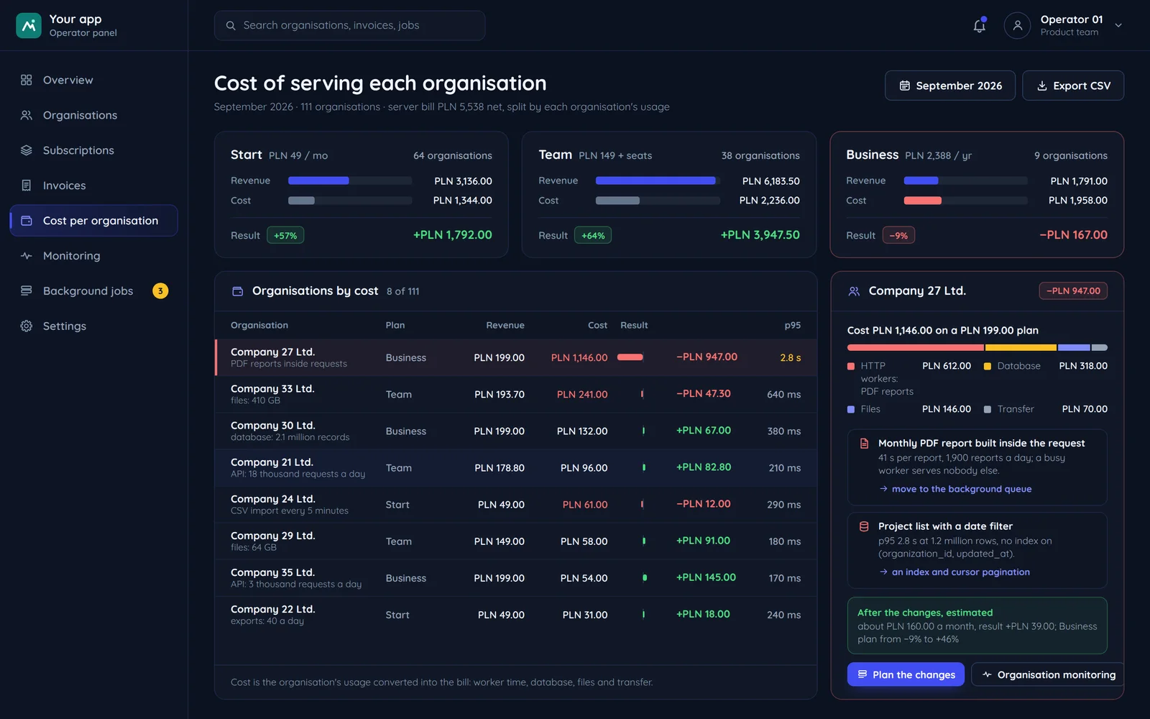Click the Overview grid icon
This screenshot has height=719, width=1150.
coord(27,80)
